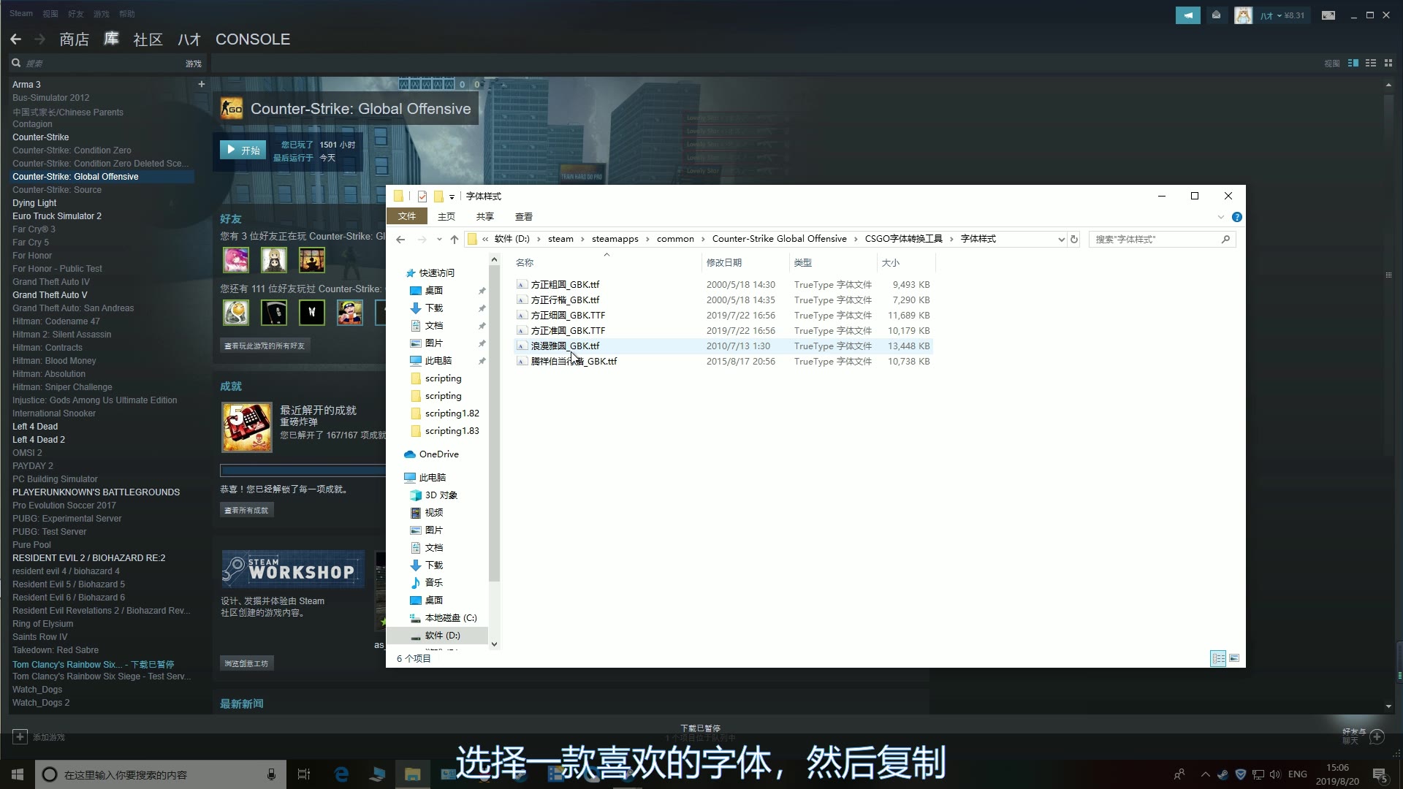Click the 开始 button to launch CS:GO
The width and height of the screenshot is (1403, 789).
[x=243, y=150]
